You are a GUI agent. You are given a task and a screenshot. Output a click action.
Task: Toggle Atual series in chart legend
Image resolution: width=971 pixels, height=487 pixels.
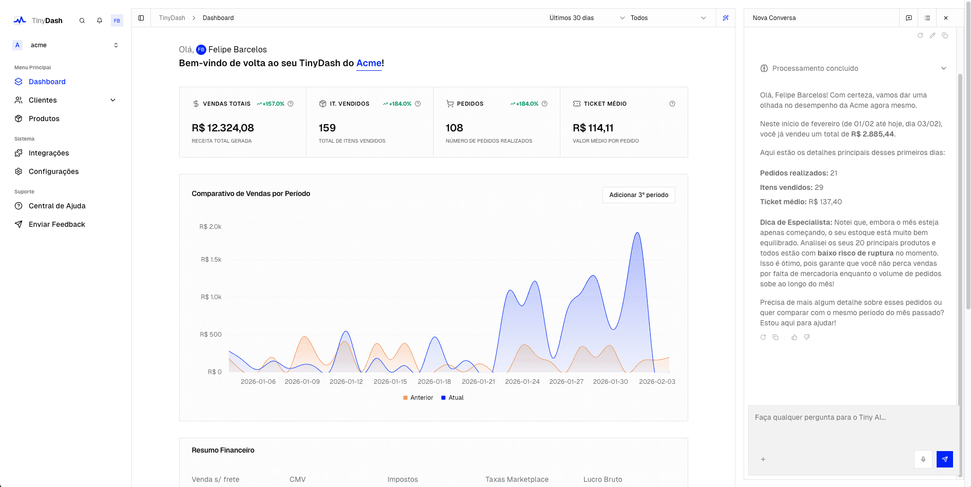(x=453, y=398)
